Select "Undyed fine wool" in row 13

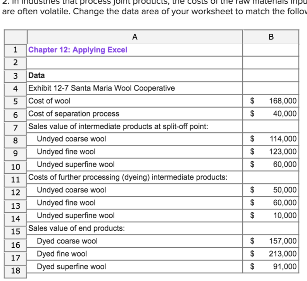[x=135, y=203]
